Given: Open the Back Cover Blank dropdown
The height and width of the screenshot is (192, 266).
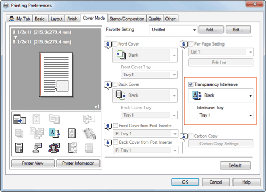Looking at the screenshot, I should (x=145, y=95).
